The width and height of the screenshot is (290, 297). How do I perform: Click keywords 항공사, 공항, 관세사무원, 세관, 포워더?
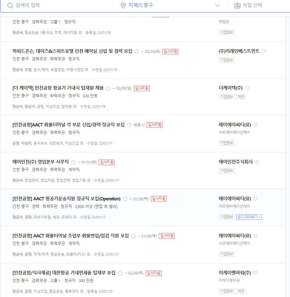(44, 217)
